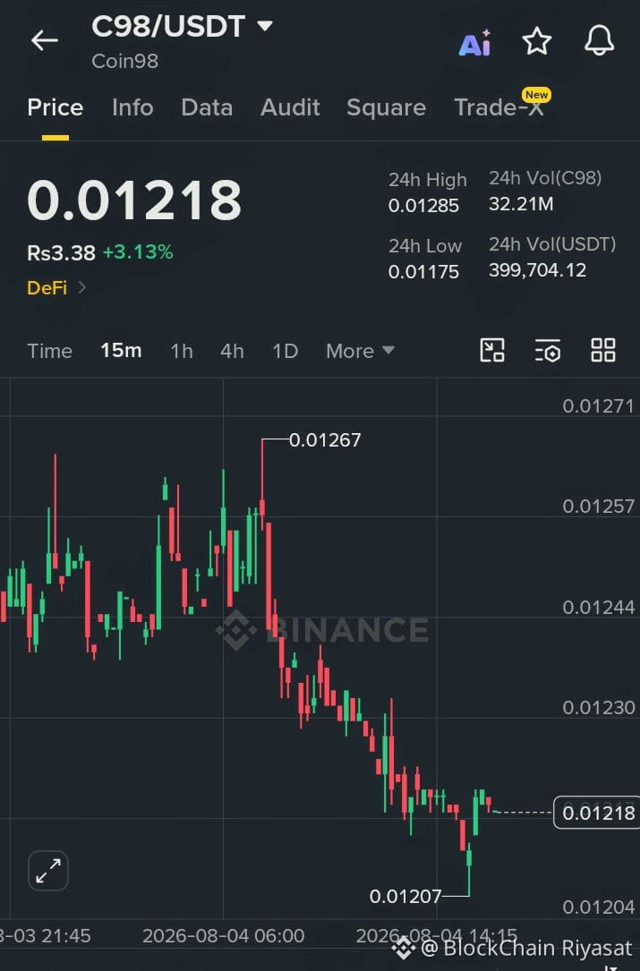Add C98/USDT to favorites with star
640x971 pixels.
tap(536, 41)
